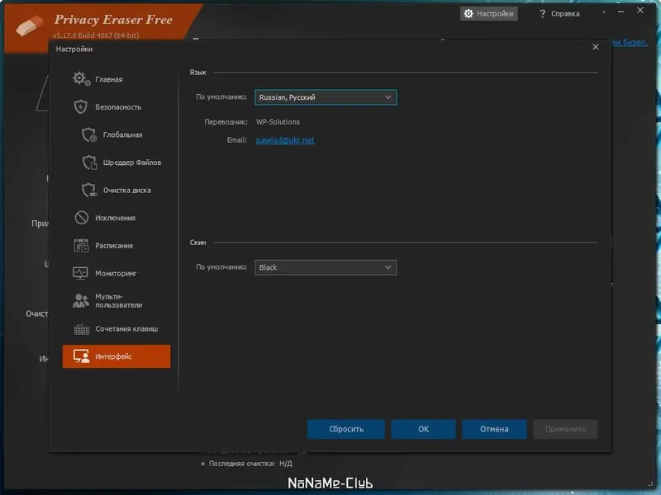Expand the Russian, Русский language combo box
The width and height of the screenshot is (661, 495).
click(x=389, y=97)
